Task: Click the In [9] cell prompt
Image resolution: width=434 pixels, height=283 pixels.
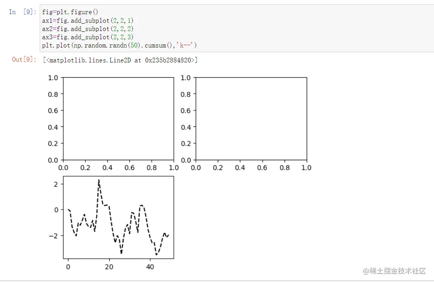Action: point(22,12)
